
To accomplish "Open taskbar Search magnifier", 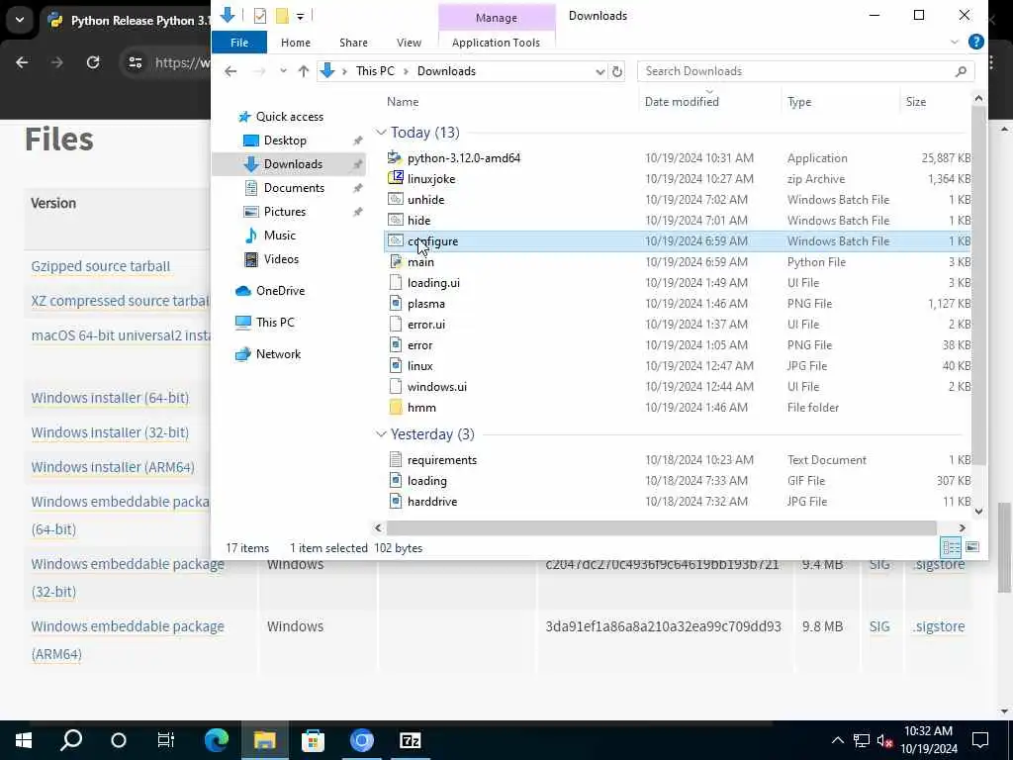I will point(71,740).
